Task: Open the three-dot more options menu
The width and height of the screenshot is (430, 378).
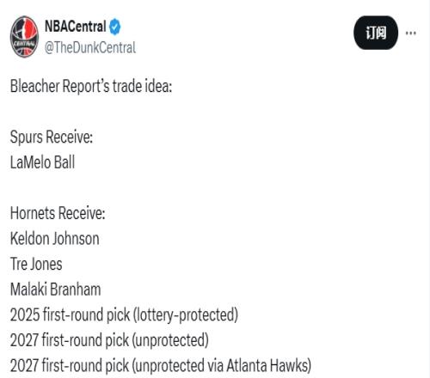Action: click(x=410, y=33)
